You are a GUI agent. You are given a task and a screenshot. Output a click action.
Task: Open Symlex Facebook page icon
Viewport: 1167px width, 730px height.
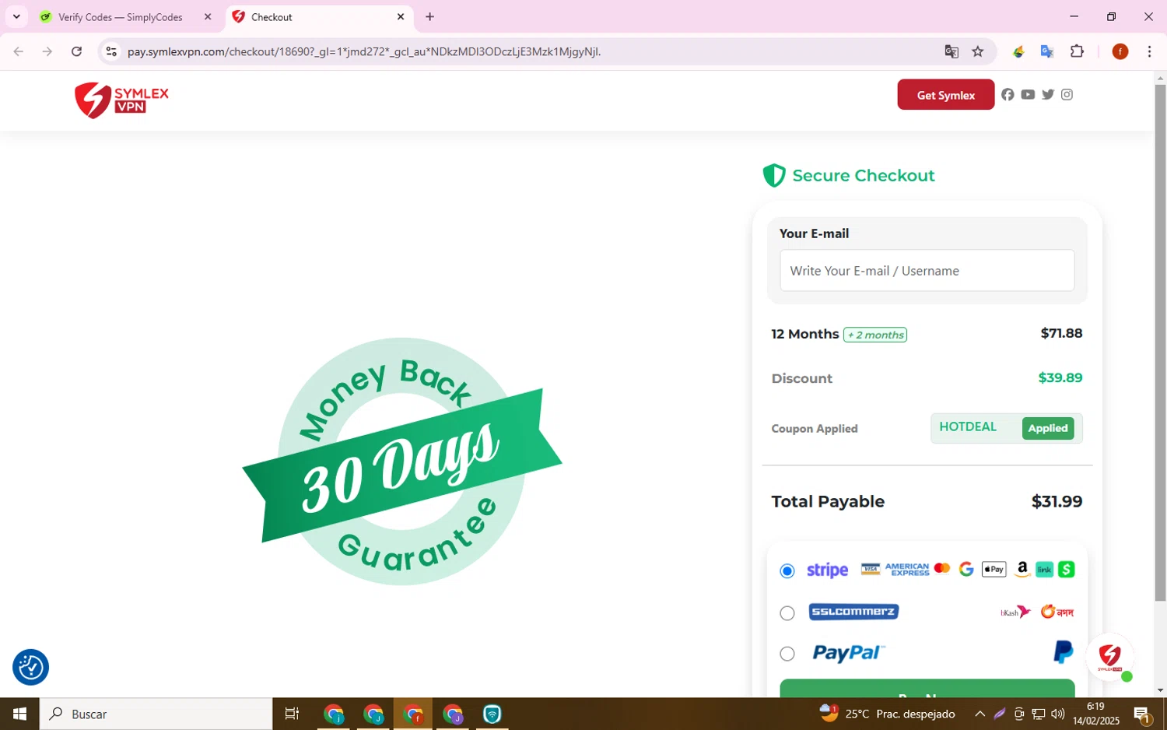click(x=1008, y=94)
